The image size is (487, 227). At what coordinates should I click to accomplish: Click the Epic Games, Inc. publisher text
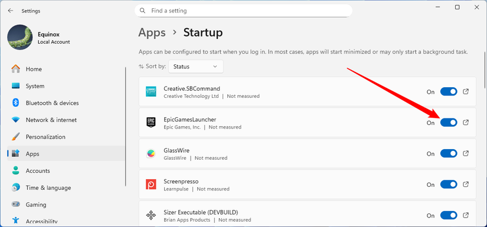pyautogui.click(x=182, y=127)
